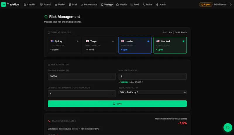
Task: Click the green Save button
Action: click(x=117, y=103)
